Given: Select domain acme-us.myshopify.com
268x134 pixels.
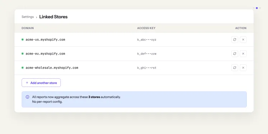Looking at the screenshot, I should [45, 40].
